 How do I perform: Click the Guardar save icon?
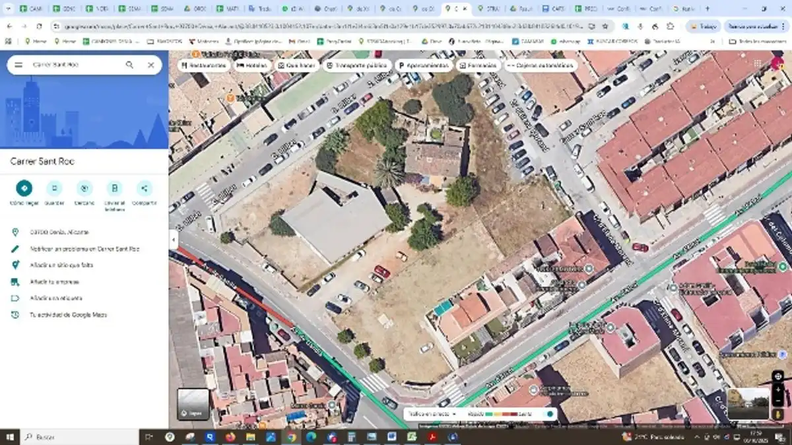pos(54,188)
